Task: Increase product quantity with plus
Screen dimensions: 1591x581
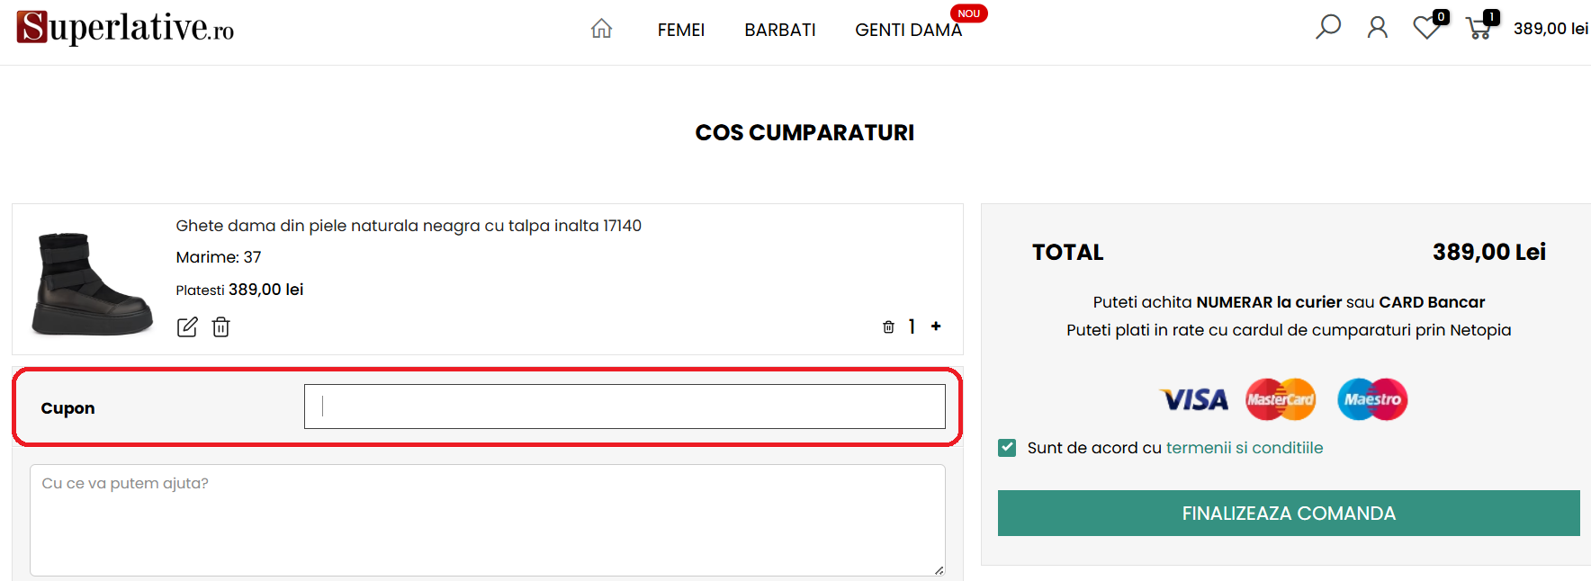Action: (x=936, y=326)
